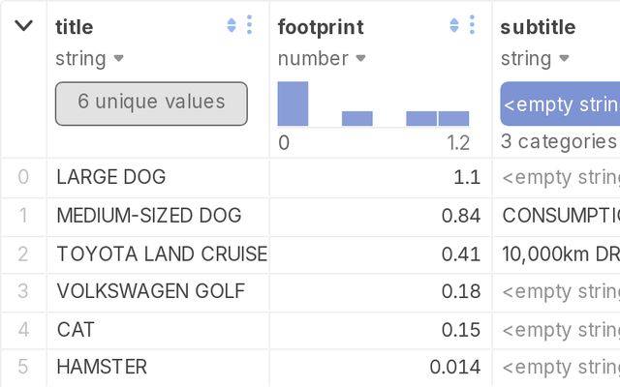Click the tallest leftmost footprint histogram bar

[293, 104]
